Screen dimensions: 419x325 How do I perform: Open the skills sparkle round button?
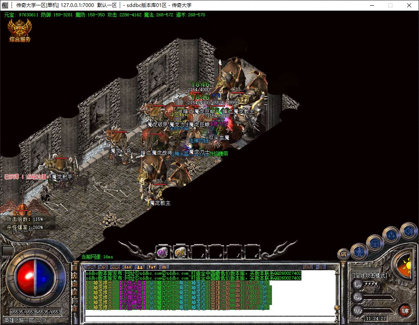[391, 235]
